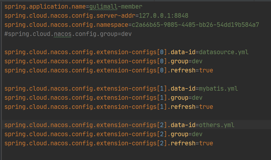Click the index 1 in extension-configs[1].data-id
Viewport: 271px width, 160px height.
click(162, 89)
